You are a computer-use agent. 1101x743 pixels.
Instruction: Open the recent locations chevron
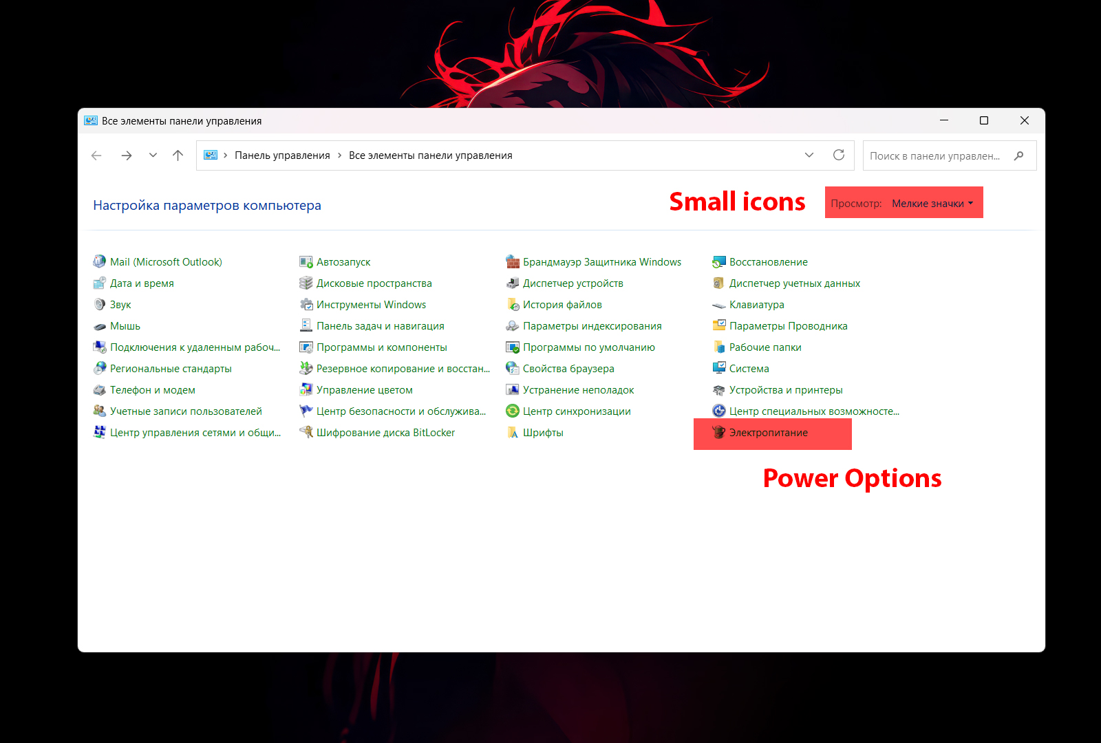(153, 155)
